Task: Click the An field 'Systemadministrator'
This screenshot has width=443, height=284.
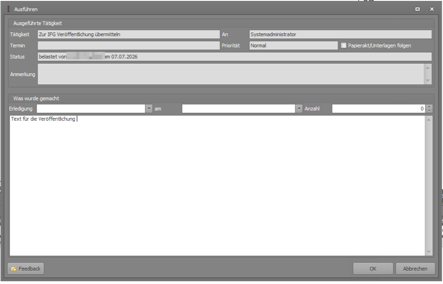Action: coord(340,34)
